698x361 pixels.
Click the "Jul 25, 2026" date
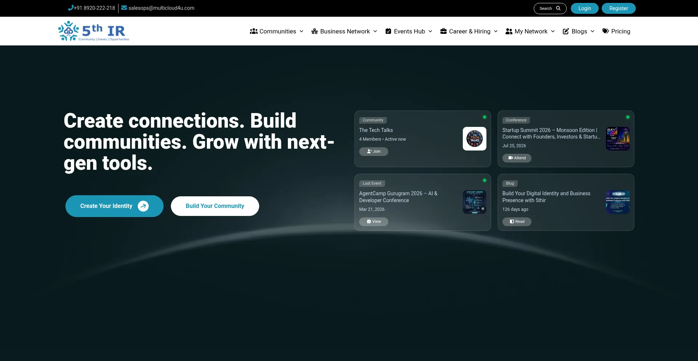[514, 146]
